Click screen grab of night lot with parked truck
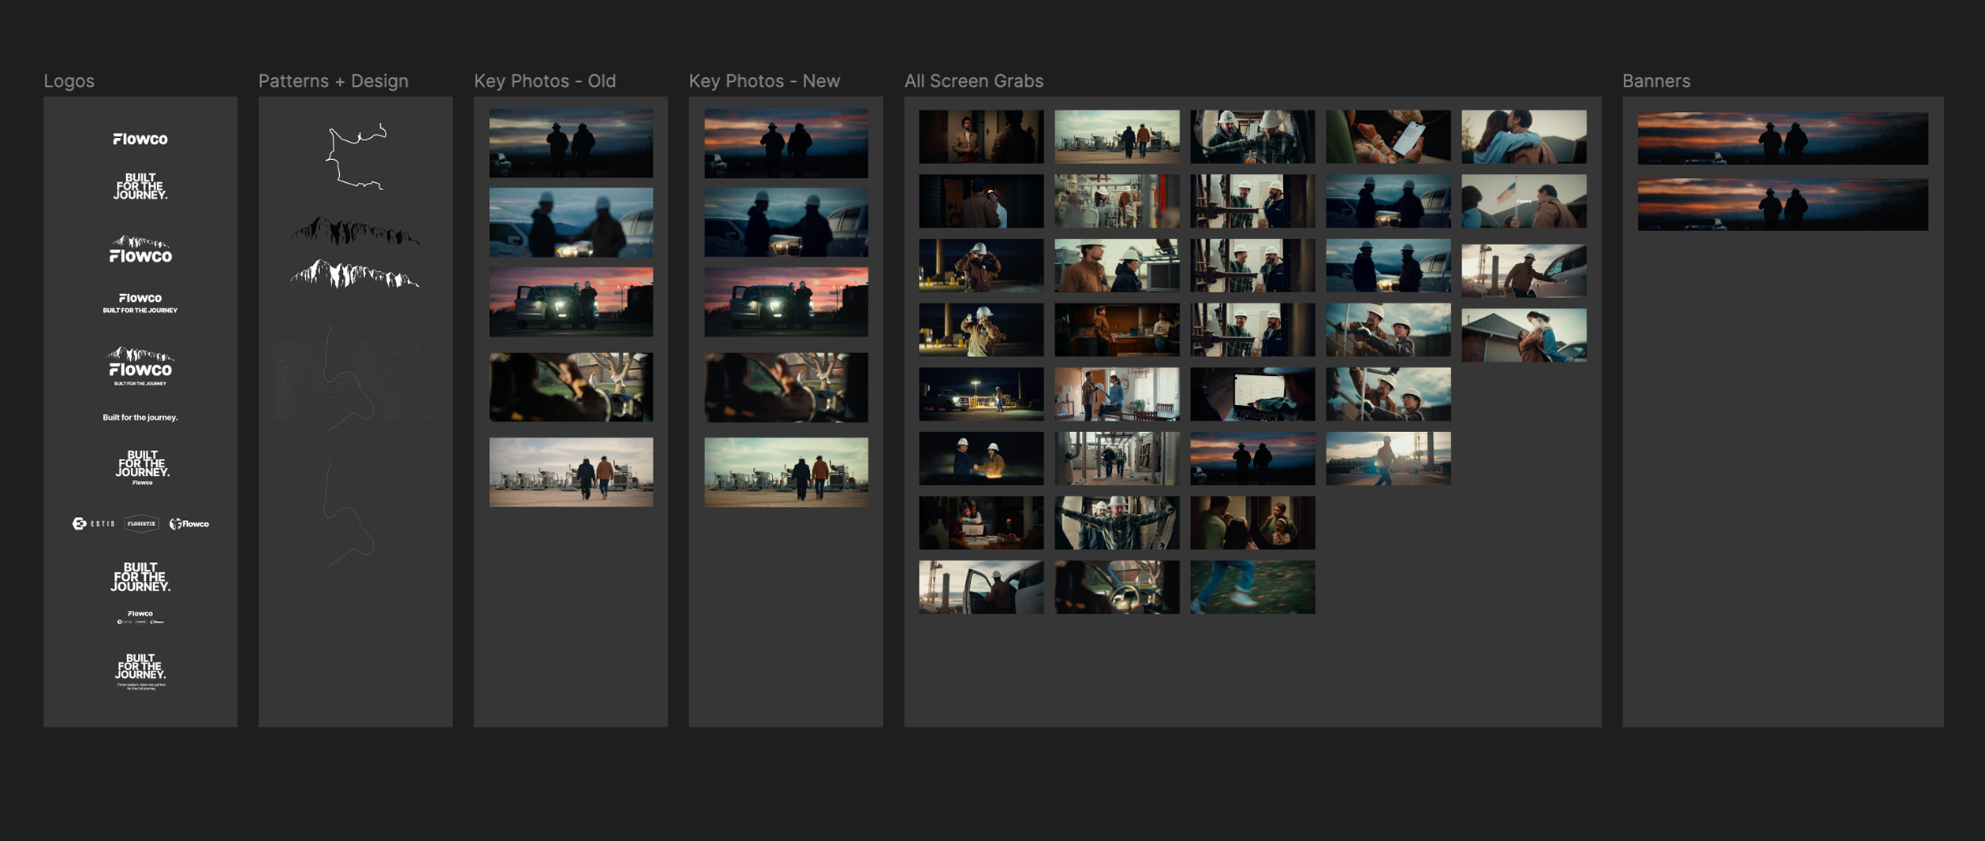This screenshot has width=1985, height=841. click(x=981, y=394)
